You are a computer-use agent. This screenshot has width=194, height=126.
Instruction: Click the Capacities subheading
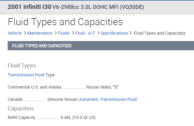click(21, 109)
